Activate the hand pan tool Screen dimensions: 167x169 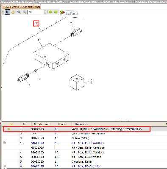pos(13,12)
